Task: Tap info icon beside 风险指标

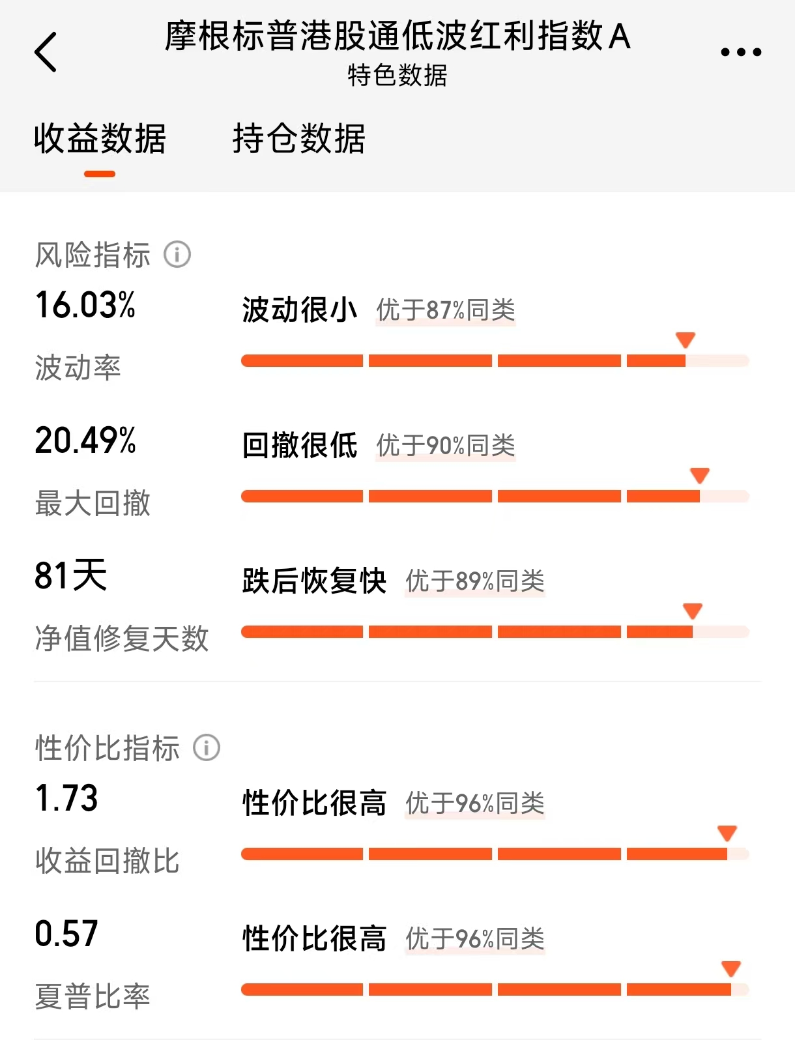Action: click(177, 254)
